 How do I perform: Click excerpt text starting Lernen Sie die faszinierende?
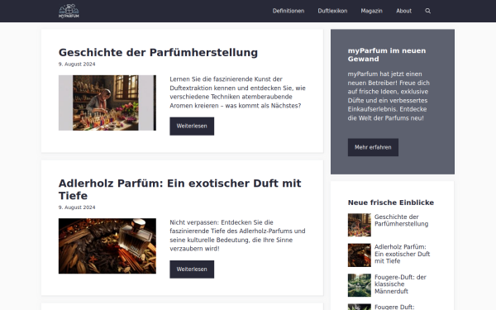point(237,93)
